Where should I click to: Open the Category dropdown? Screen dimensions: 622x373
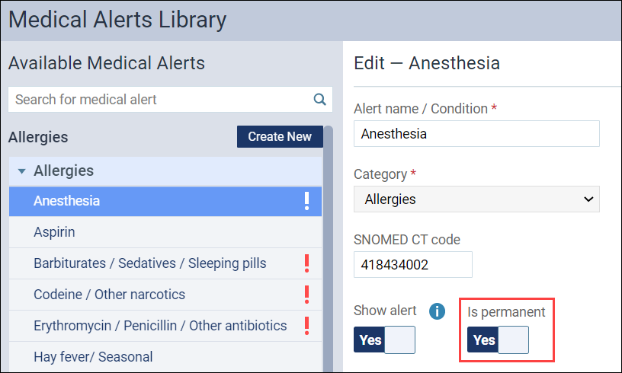(x=476, y=199)
